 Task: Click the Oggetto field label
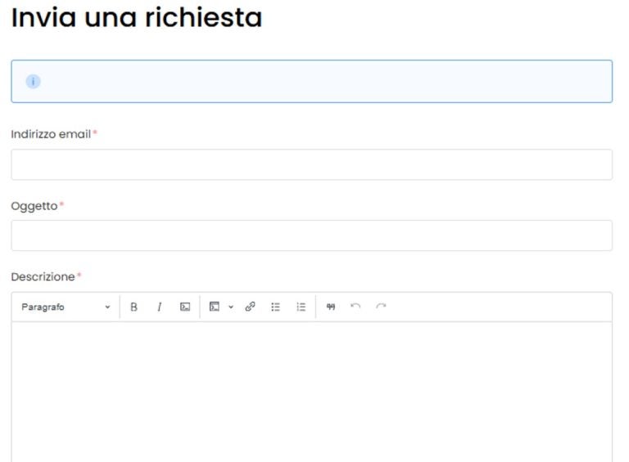click(x=34, y=205)
